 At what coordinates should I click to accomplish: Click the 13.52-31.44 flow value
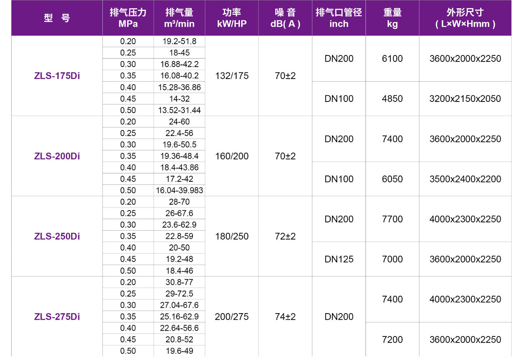coord(179,110)
